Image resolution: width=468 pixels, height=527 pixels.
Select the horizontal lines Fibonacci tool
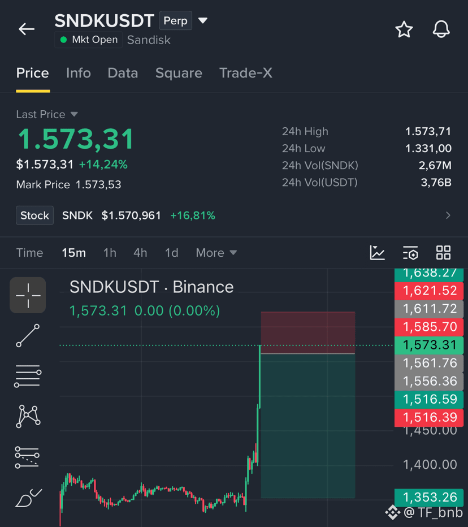tap(28, 376)
